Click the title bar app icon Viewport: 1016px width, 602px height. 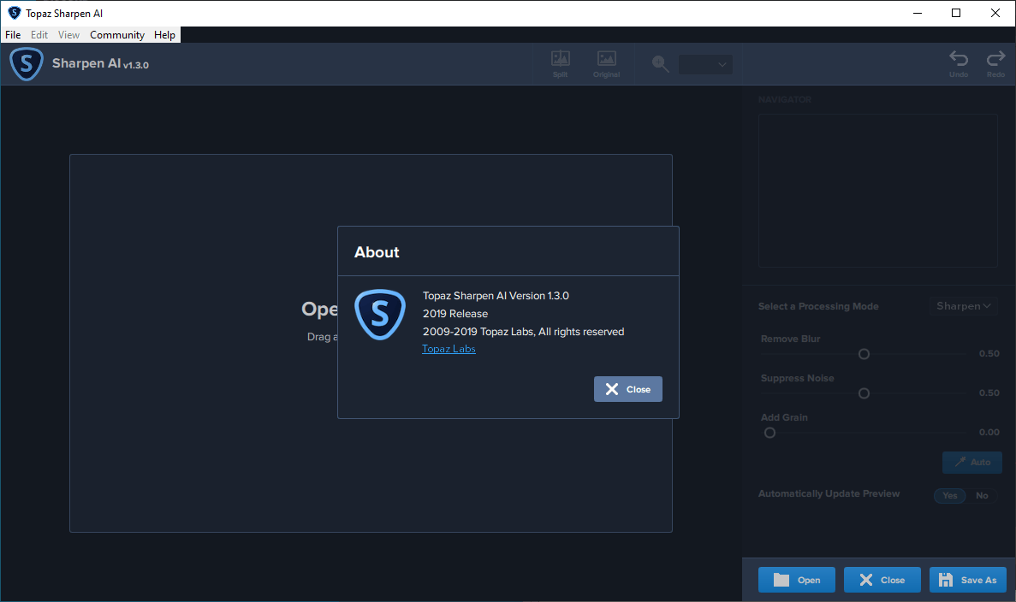pyautogui.click(x=15, y=13)
